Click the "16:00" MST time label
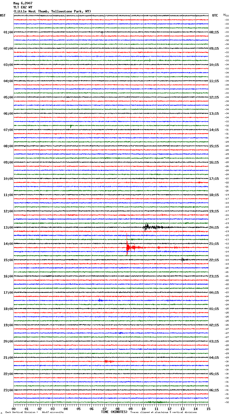This screenshot has height=416, width=230. click(x=8, y=276)
